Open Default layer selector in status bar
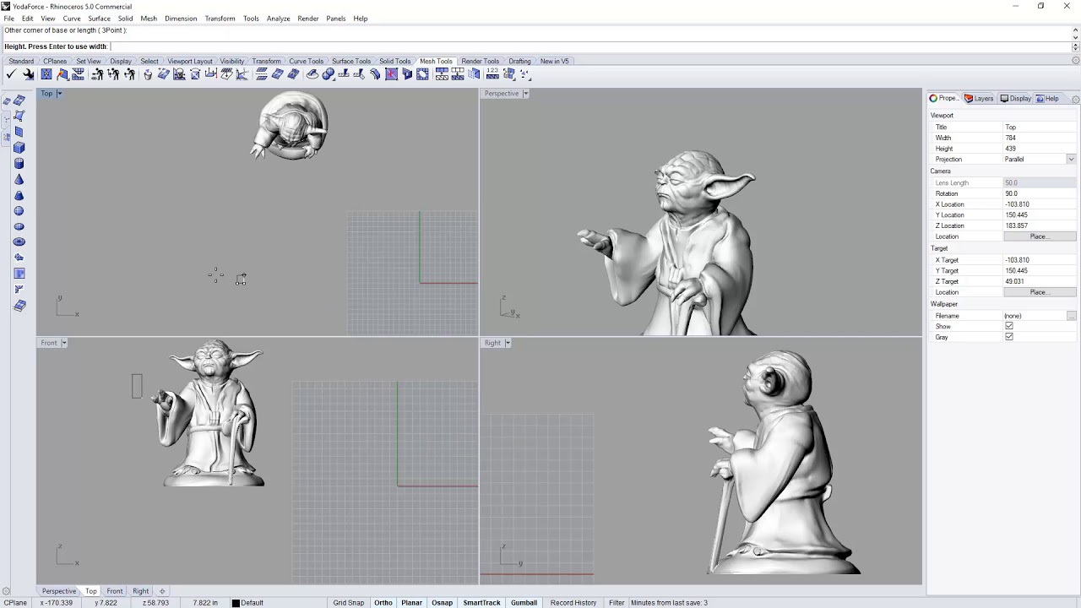 pos(253,603)
